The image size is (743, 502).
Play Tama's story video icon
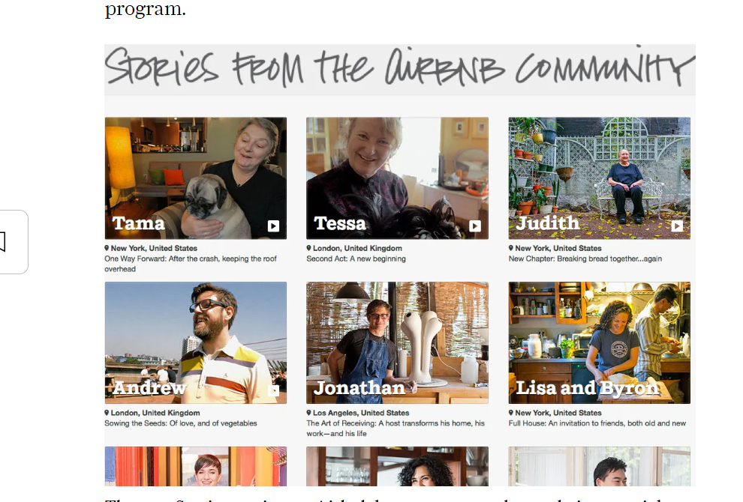pos(273,226)
